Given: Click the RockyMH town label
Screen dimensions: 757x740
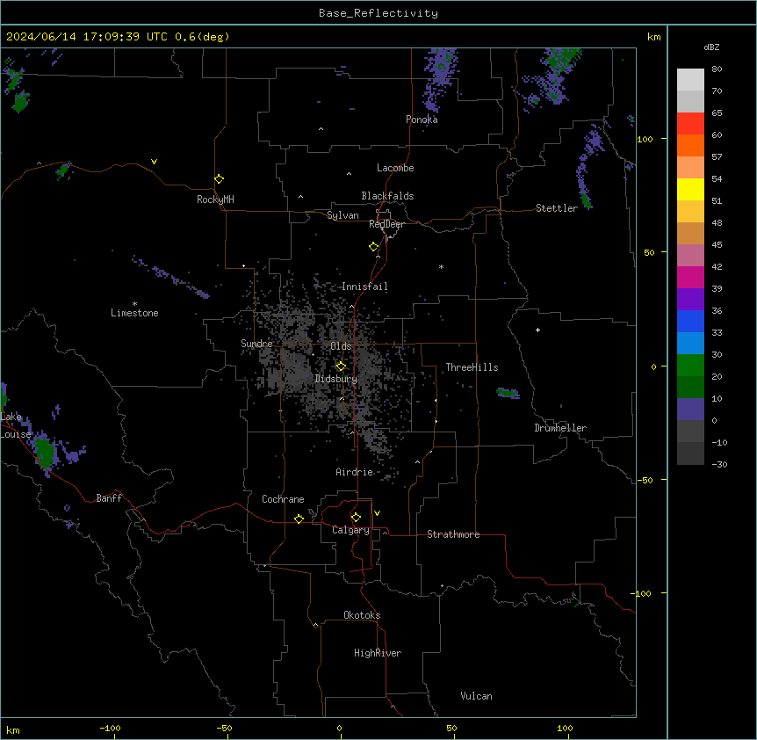Looking at the screenshot, I should coord(215,200).
